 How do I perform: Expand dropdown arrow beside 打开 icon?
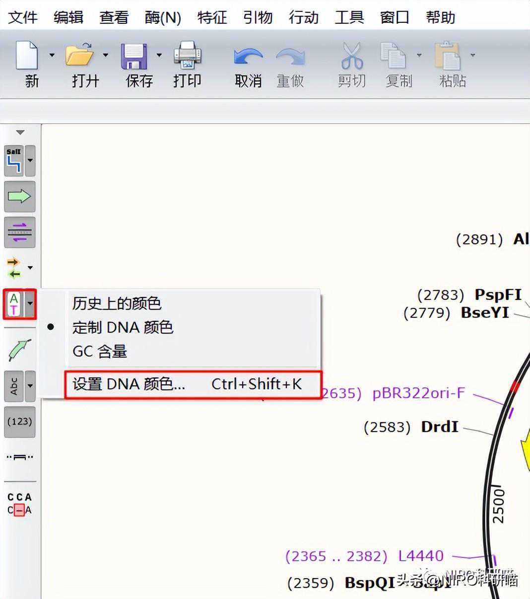pos(105,55)
